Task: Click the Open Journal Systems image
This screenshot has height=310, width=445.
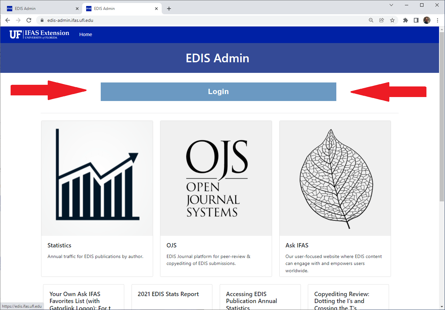Action: click(216, 178)
